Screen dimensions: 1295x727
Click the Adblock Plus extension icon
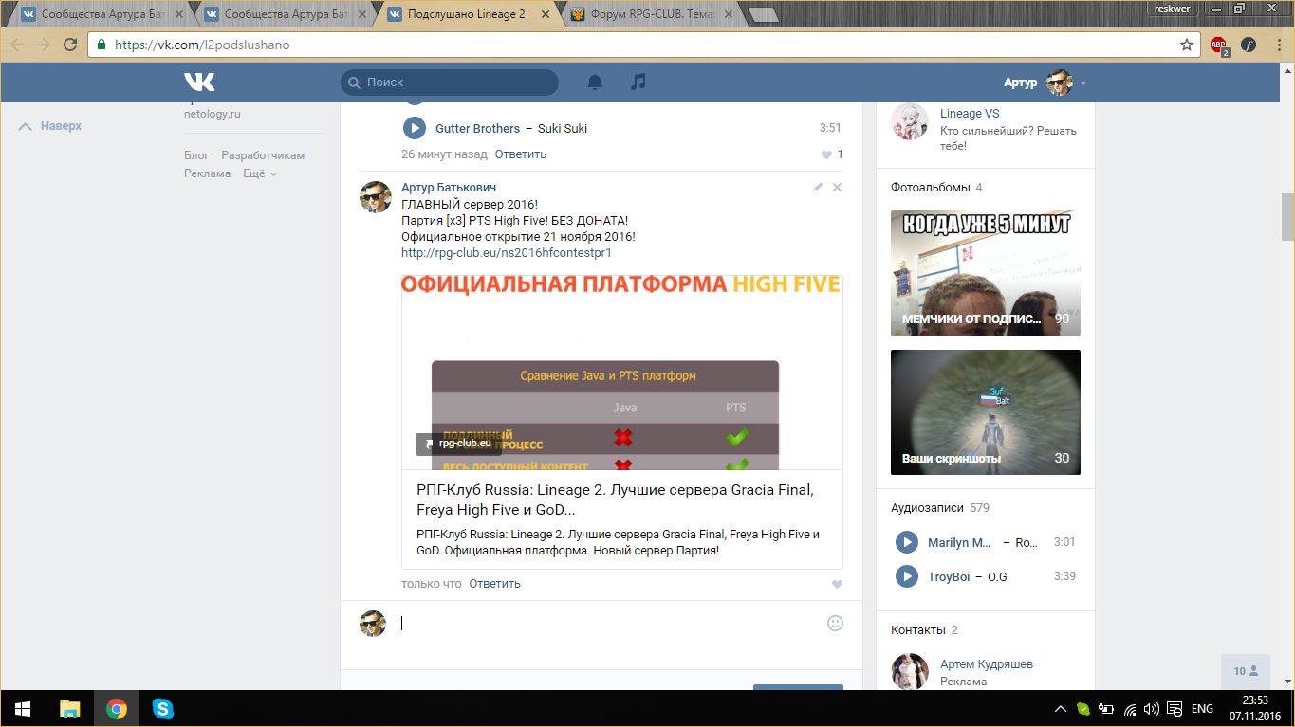(1219, 45)
